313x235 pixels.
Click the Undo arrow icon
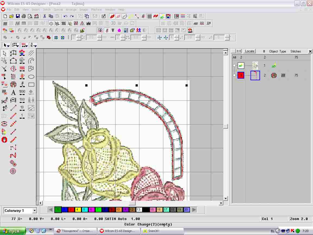pyautogui.click(x=65, y=16)
